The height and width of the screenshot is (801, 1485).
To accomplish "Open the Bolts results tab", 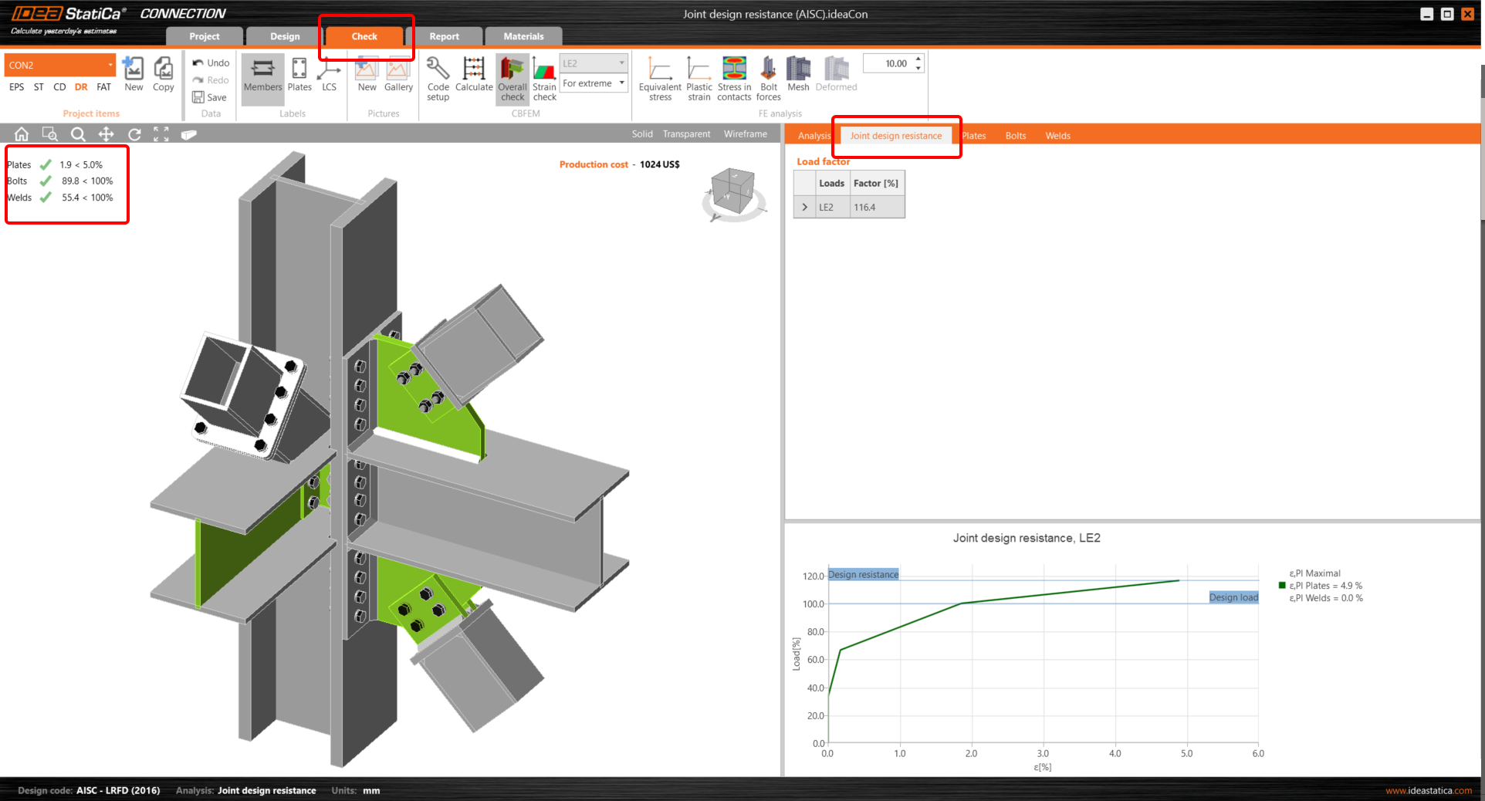I will [1015, 135].
